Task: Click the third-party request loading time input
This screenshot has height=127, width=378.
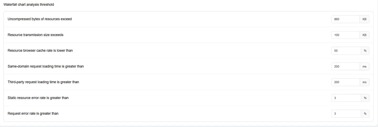Action: (x=345, y=82)
